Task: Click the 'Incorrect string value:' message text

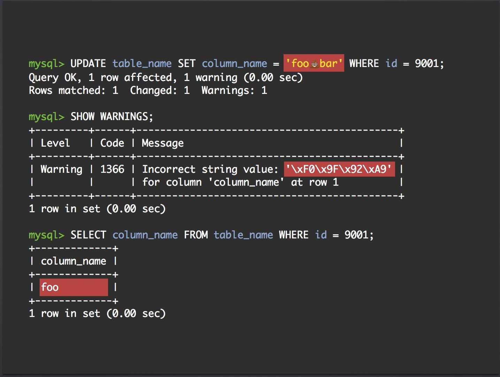Action: [x=210, y=169]
